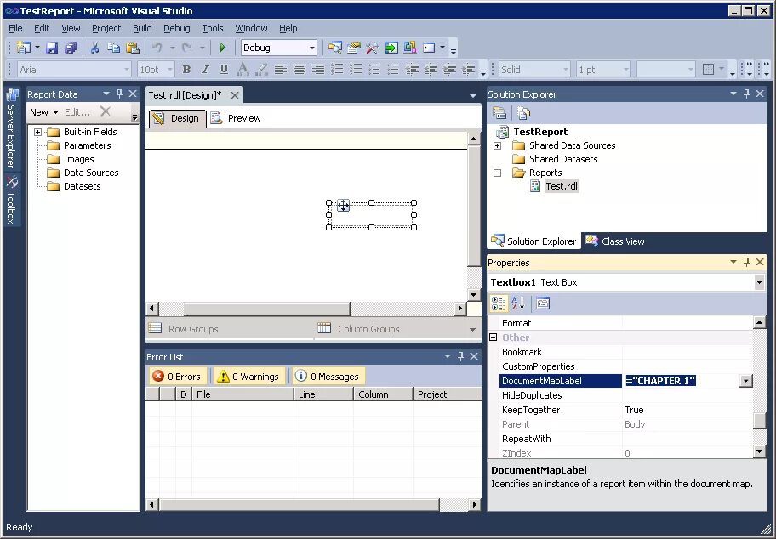Open the Properties Window toolbar icon
Image resolution: width=776 pixels, height=539 pixels.
click(x=354, y=48)
